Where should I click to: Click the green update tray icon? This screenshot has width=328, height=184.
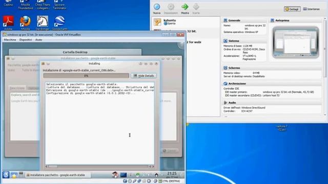pyautogui.click(x=137, y=175)
